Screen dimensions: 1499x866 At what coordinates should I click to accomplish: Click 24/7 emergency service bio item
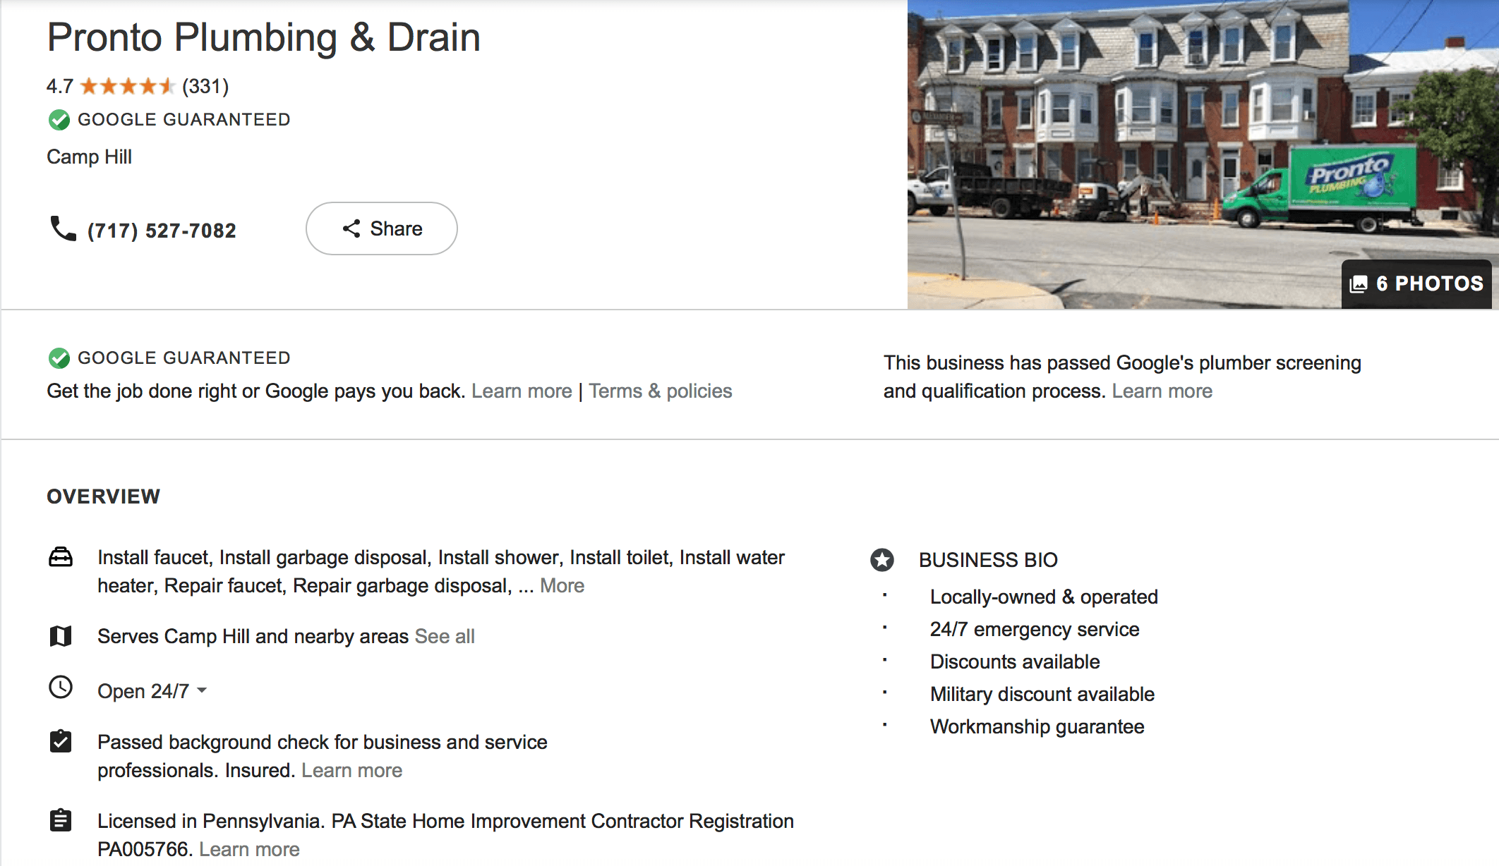1035,630
